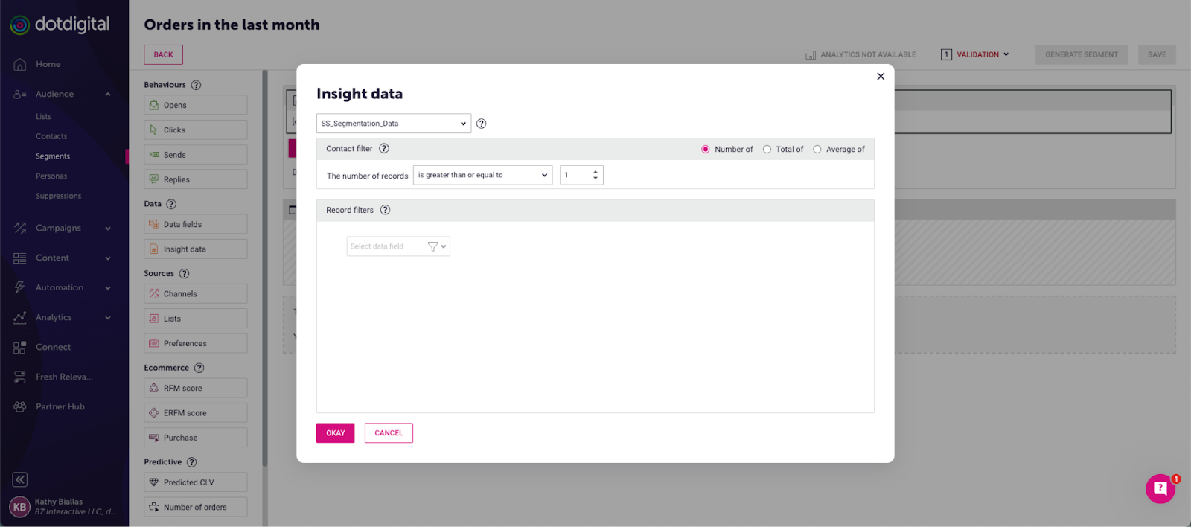Click the number of records input field
Screen dimensions: 1191x527
(x=575, y=176)
